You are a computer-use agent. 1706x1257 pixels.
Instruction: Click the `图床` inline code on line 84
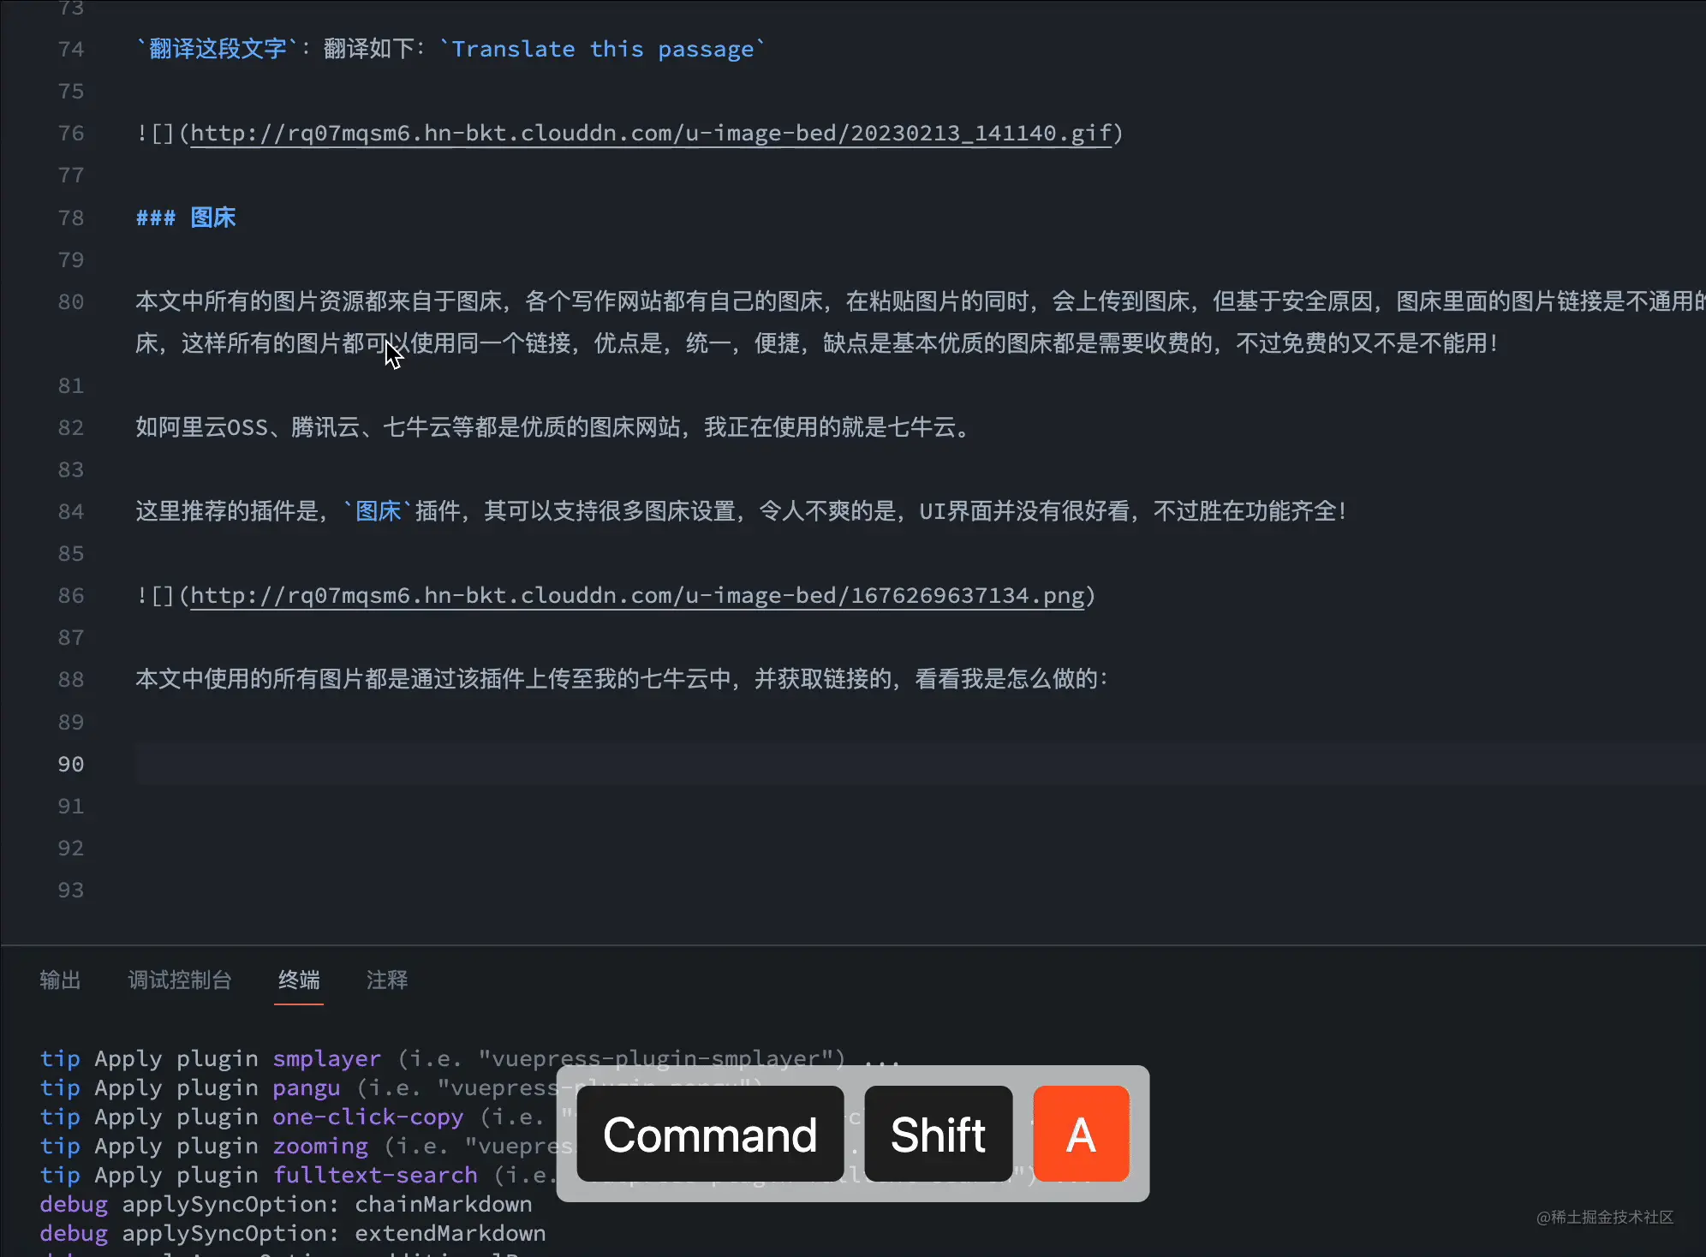(x=378, y=512)
